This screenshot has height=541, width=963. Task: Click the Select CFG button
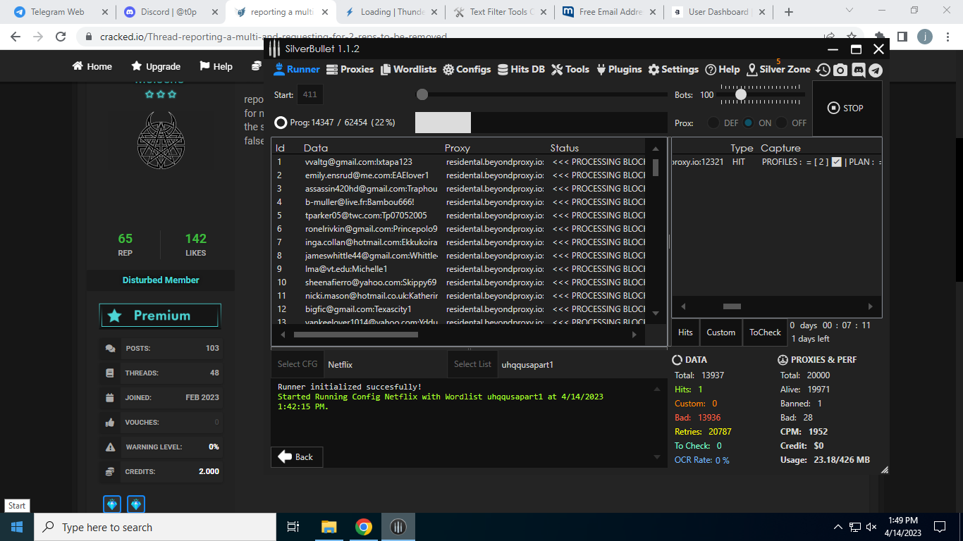pos(298,364)
